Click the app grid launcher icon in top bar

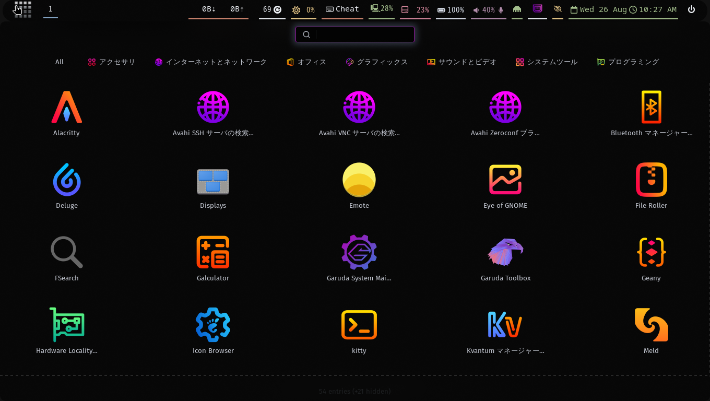coord(23,9)
